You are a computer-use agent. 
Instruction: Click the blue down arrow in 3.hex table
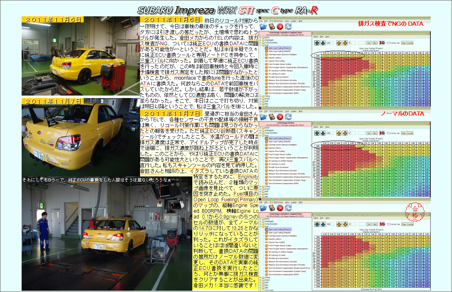coord(323,43)
